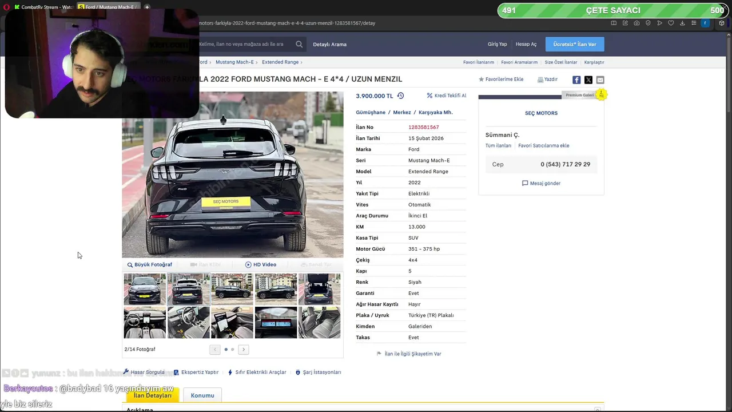732x412 pixels.
Task: Open Favori Aramalarım menu item
Action: [x=519, y=62]
